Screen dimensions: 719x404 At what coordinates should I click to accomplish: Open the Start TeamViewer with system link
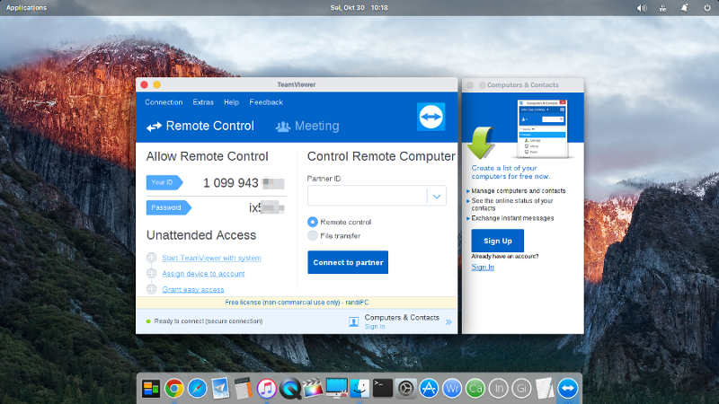[211, 258]
